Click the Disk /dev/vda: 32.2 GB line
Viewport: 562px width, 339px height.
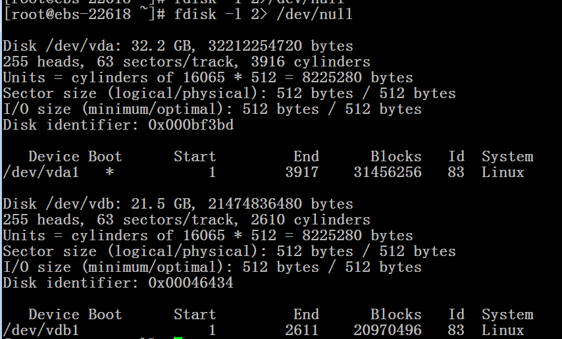(178, 46)
